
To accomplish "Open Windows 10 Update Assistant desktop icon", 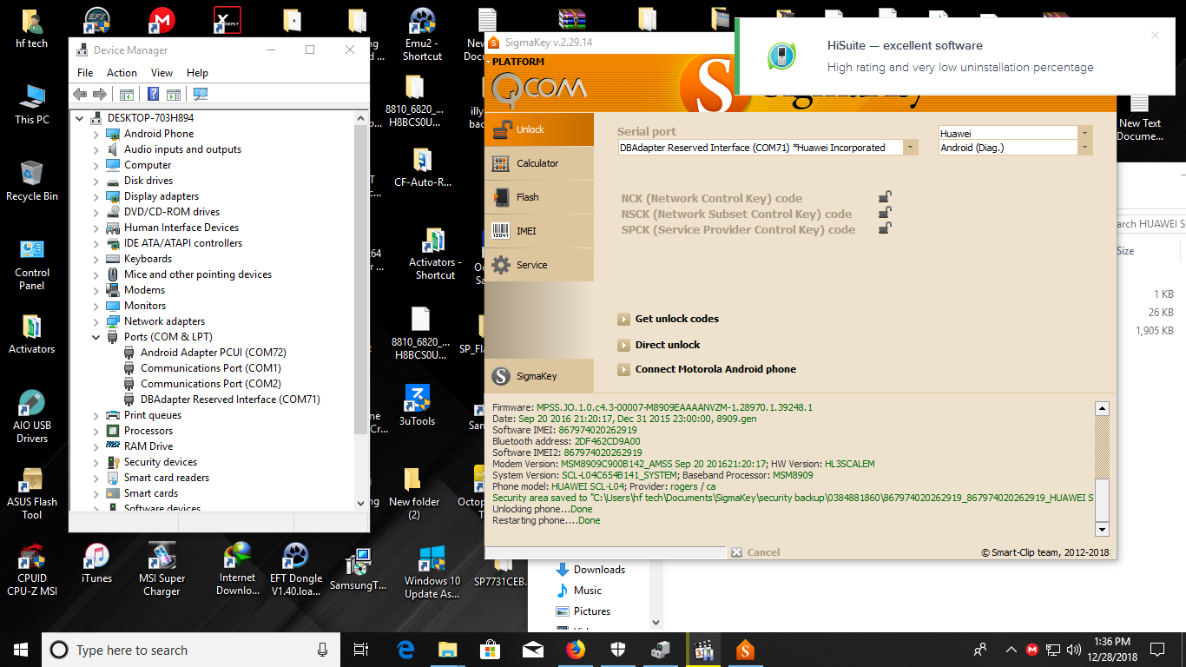I will (x=432, y=571).
